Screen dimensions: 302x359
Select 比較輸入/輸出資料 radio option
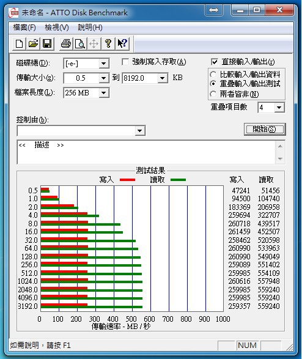coord(213,75)
